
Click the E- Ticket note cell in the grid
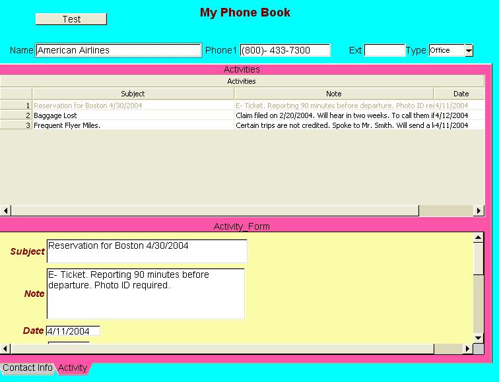coord(334,106)
